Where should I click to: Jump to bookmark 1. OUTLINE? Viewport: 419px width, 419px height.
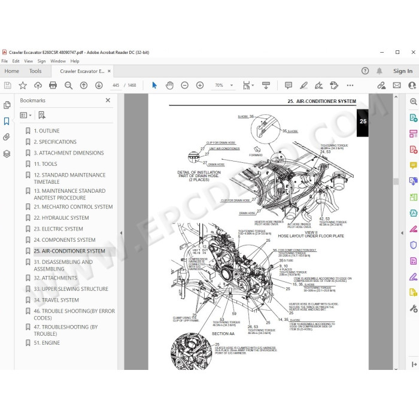click(47, 131)
